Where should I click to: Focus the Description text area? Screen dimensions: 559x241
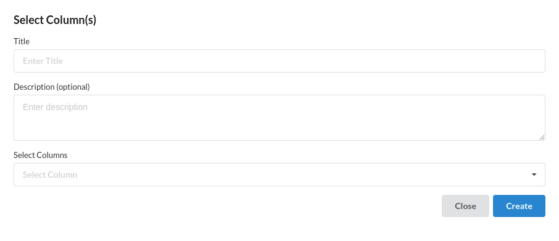click(x=279, y=117)
